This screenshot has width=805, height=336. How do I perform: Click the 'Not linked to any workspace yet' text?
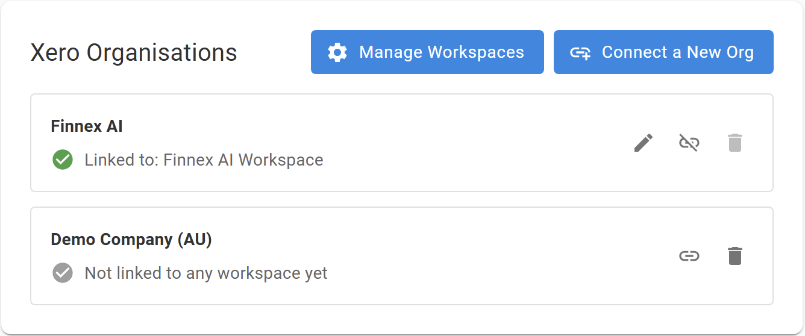(206, 273)
